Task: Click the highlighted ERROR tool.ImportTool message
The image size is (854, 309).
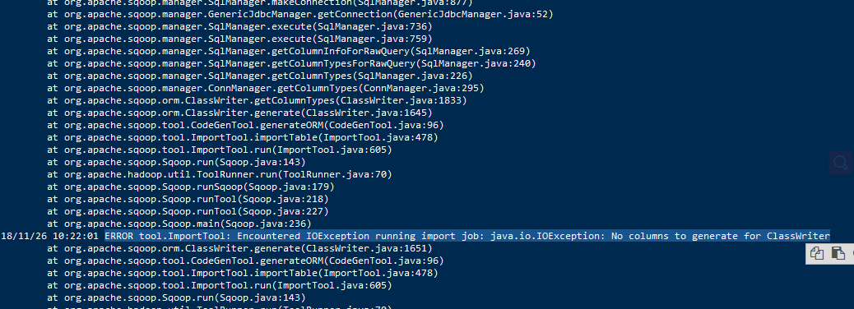Action: click(467, 236)
